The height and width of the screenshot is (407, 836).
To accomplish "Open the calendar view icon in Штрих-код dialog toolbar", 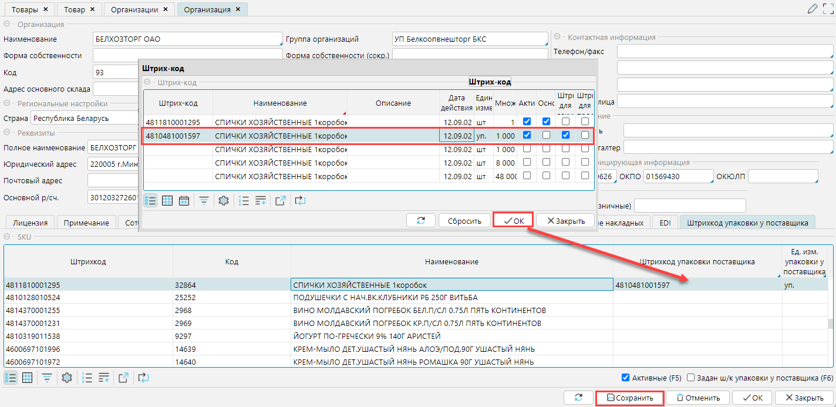I will (x=184, y=201).
